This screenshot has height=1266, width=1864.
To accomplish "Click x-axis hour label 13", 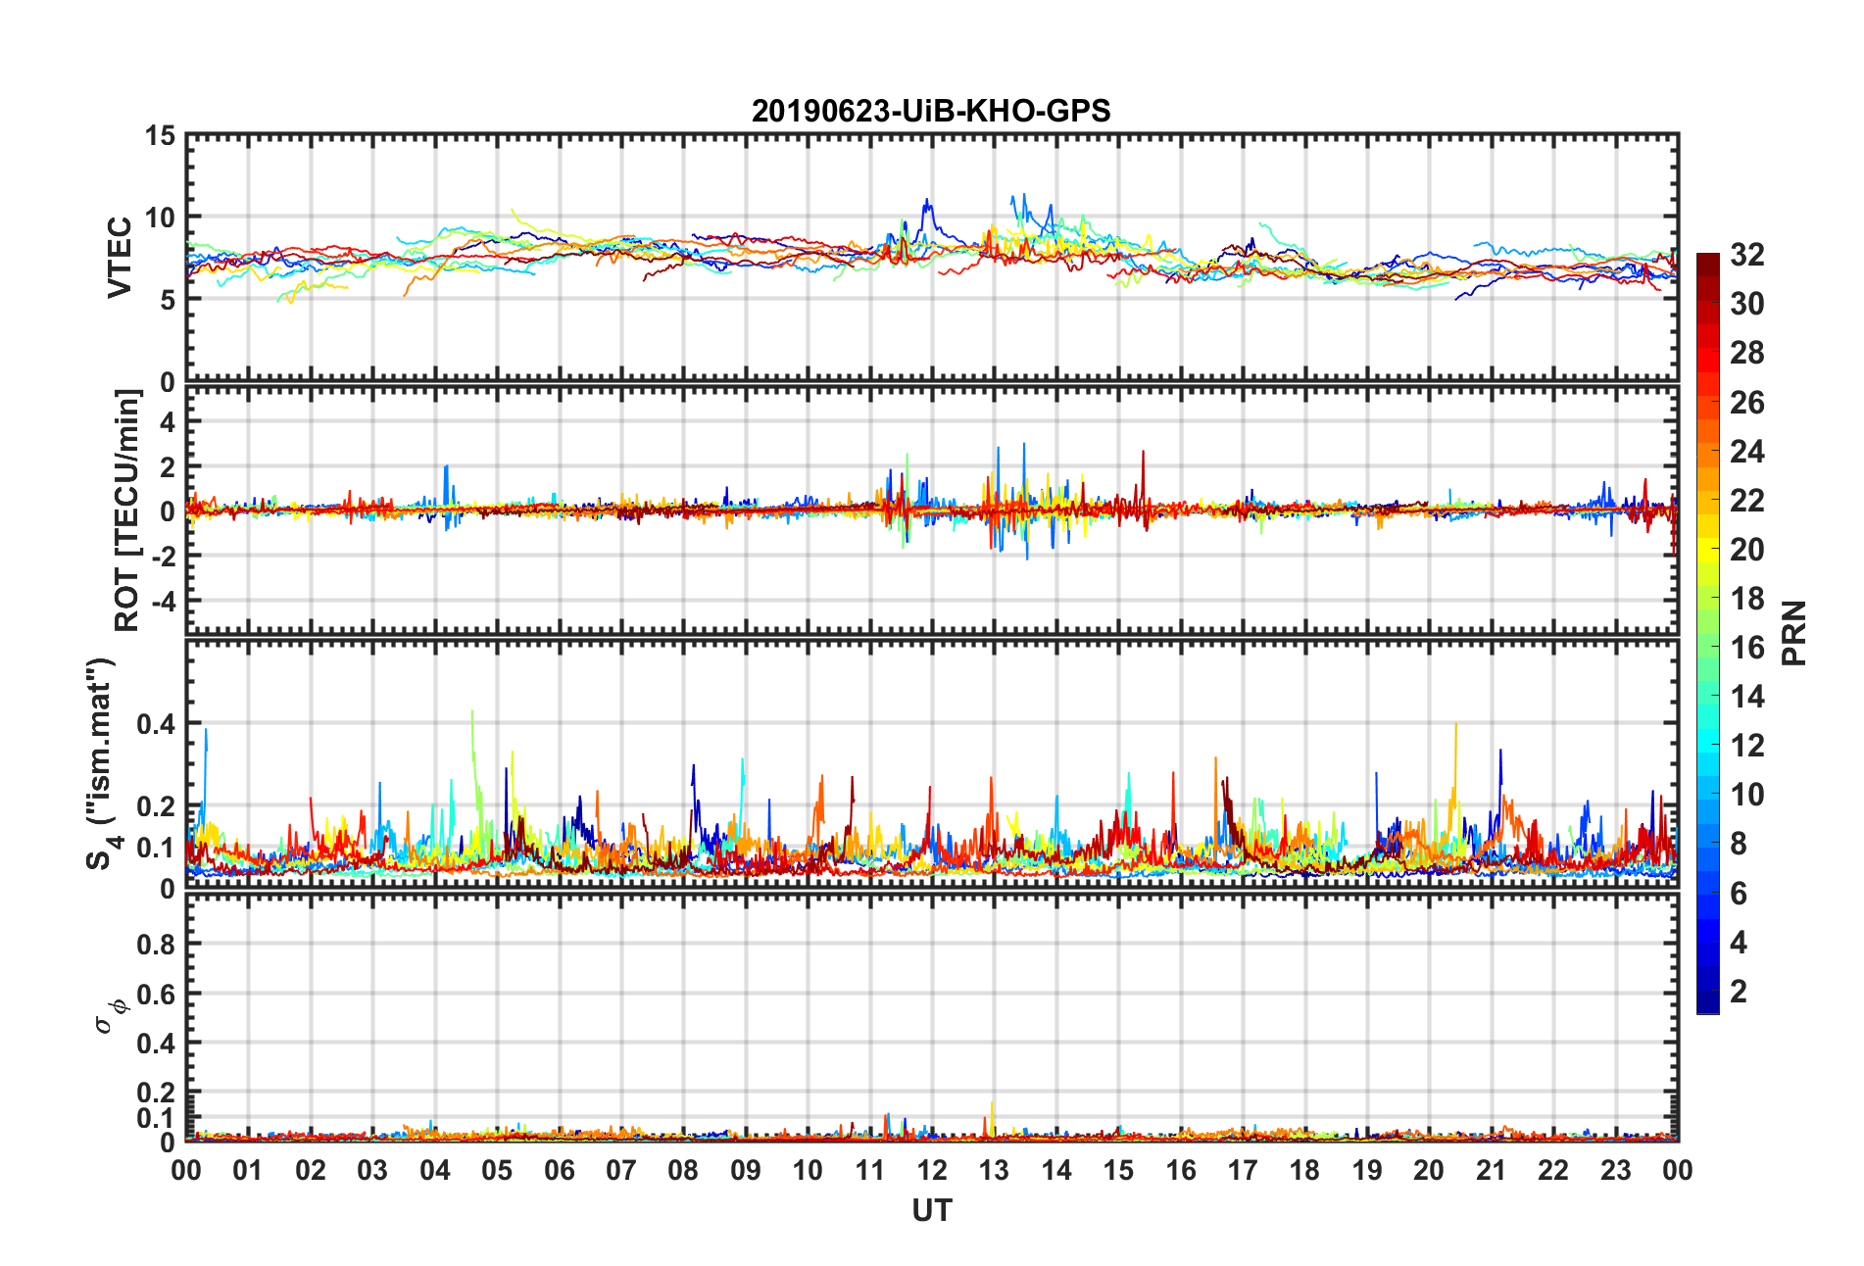I will click(994, 1170).
